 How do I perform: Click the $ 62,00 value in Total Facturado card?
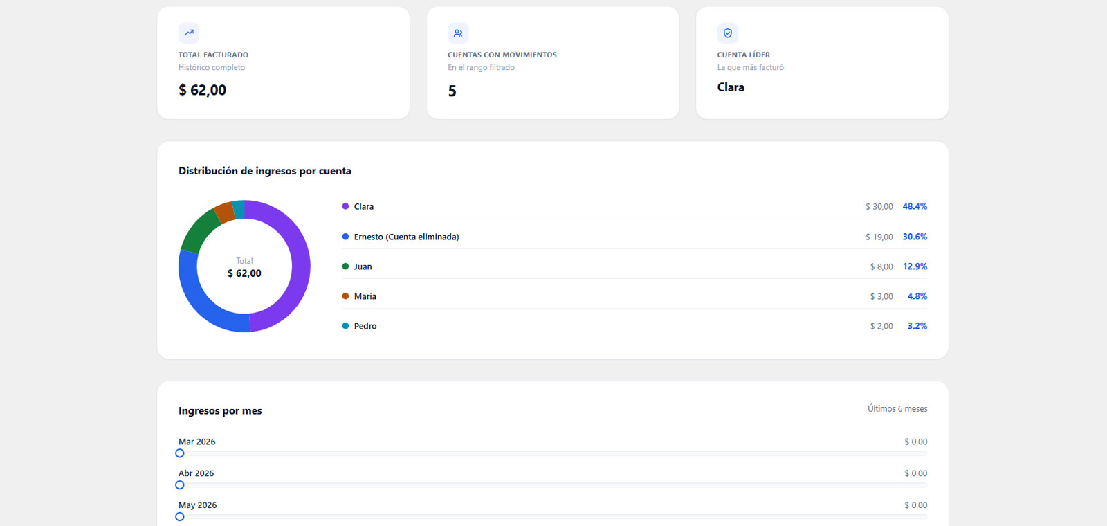(202, 90)
